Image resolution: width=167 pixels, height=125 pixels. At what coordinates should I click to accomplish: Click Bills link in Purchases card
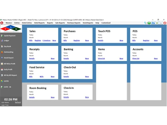pos(65,40)
